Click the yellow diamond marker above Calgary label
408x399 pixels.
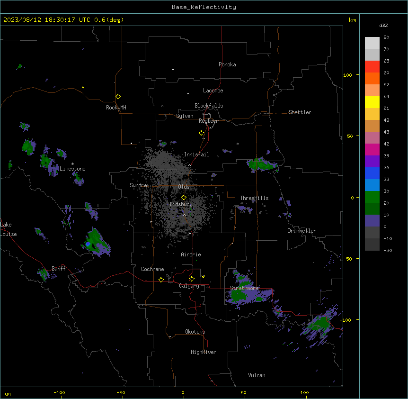coord(192,279)
